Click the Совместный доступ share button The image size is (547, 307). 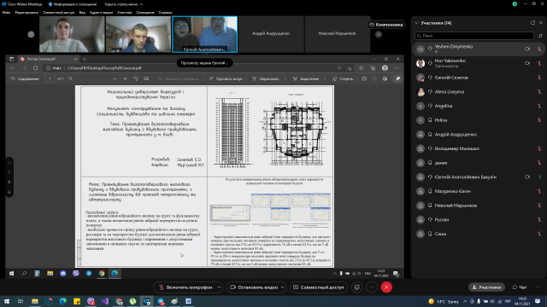pyautogui.click(x=319, y=287)
